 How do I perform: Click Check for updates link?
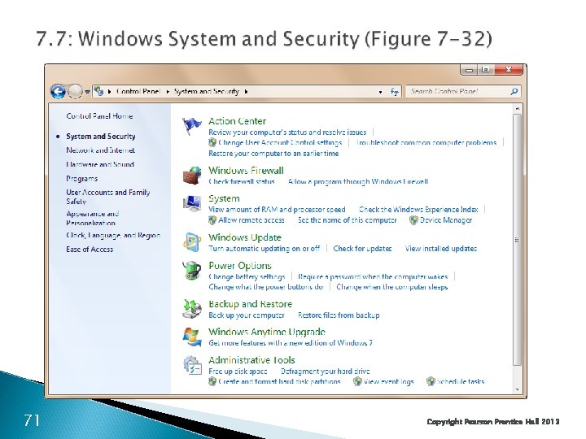click(362, 249)
